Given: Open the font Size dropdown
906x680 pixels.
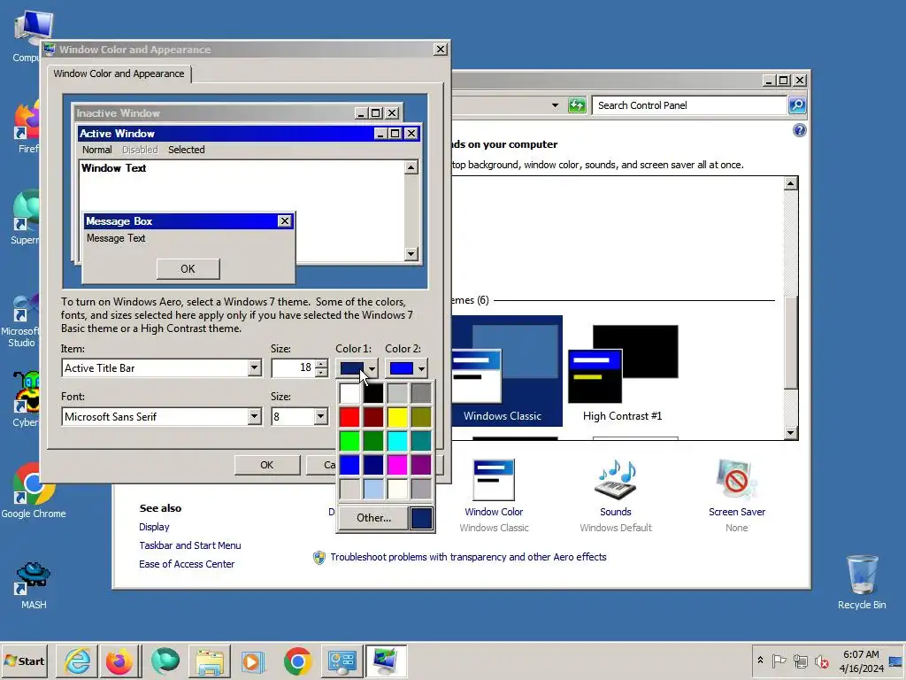Looking at the screenshot, I should 320,416.
